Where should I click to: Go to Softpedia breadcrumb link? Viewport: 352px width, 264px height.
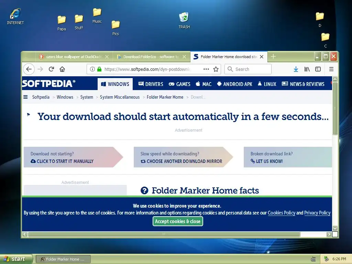point(41,97)
